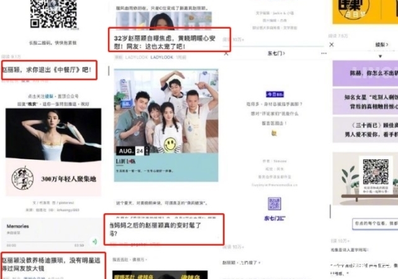Click the small triangle arrow below 姨梨 title
This screenshot has width=398, height=279.
tap(380, 56)
